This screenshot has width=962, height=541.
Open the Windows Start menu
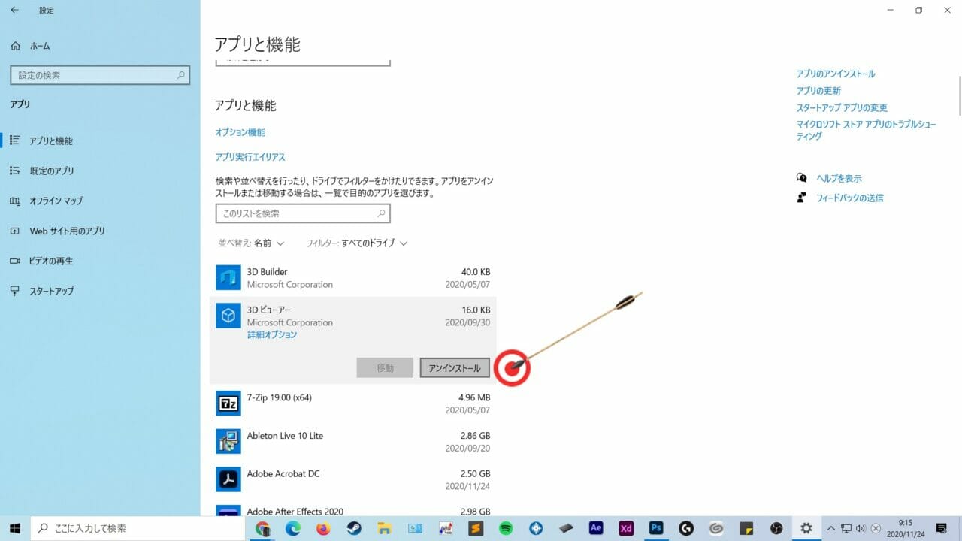(x=15, y=528)
